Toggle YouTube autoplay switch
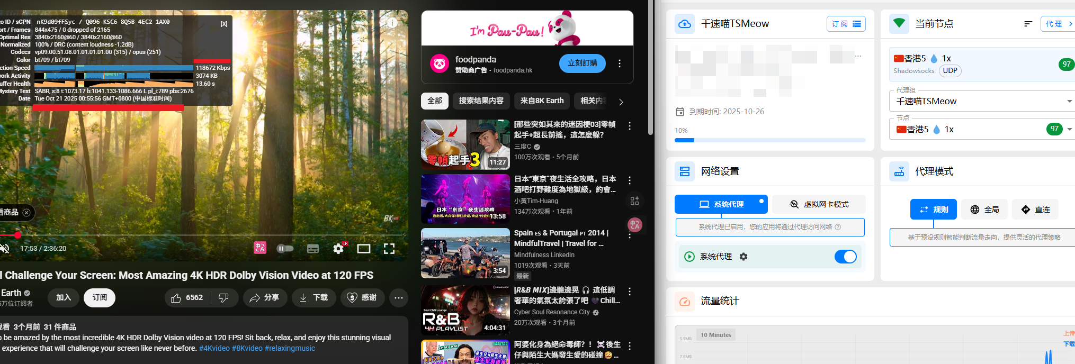Viewport: 1075px width, 364px height. pyautogui.click(x=285, y=249)
